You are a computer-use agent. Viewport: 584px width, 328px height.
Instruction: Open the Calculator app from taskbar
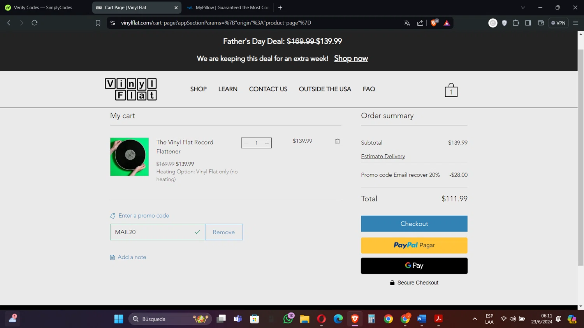coord(371,319)
